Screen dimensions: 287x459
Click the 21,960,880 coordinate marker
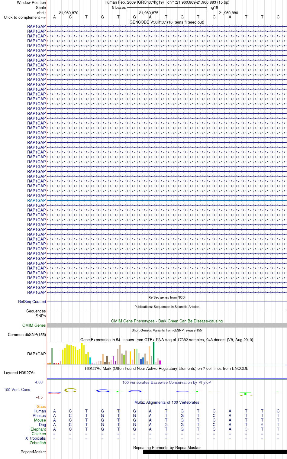[228, 13]
